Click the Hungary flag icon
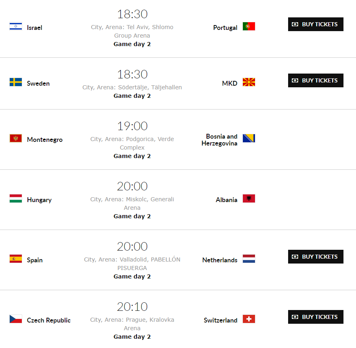The image size is (356, 348). click(x=16, y=198)
